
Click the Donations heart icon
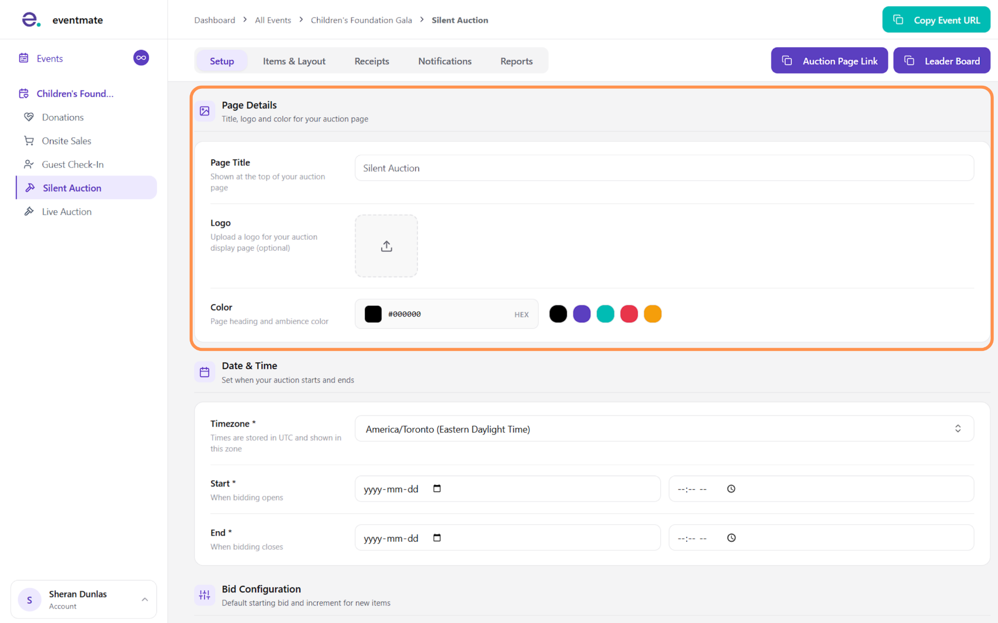click(x=29, y=117)
